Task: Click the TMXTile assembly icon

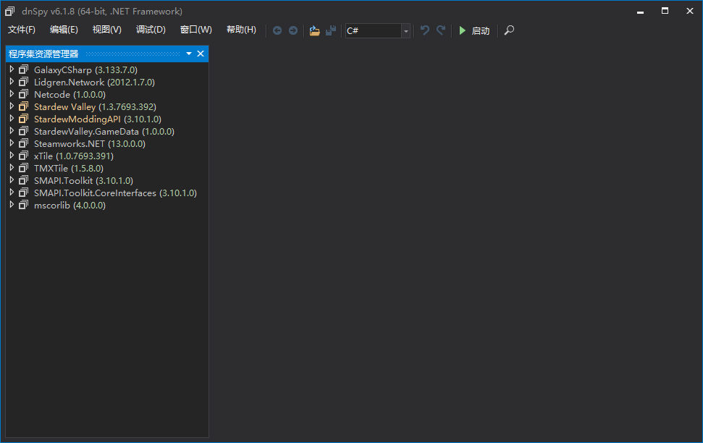Action: (23, 168)
